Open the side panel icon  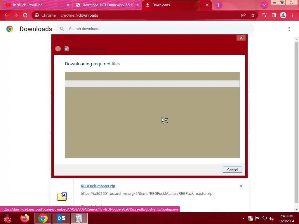point(274,15)
